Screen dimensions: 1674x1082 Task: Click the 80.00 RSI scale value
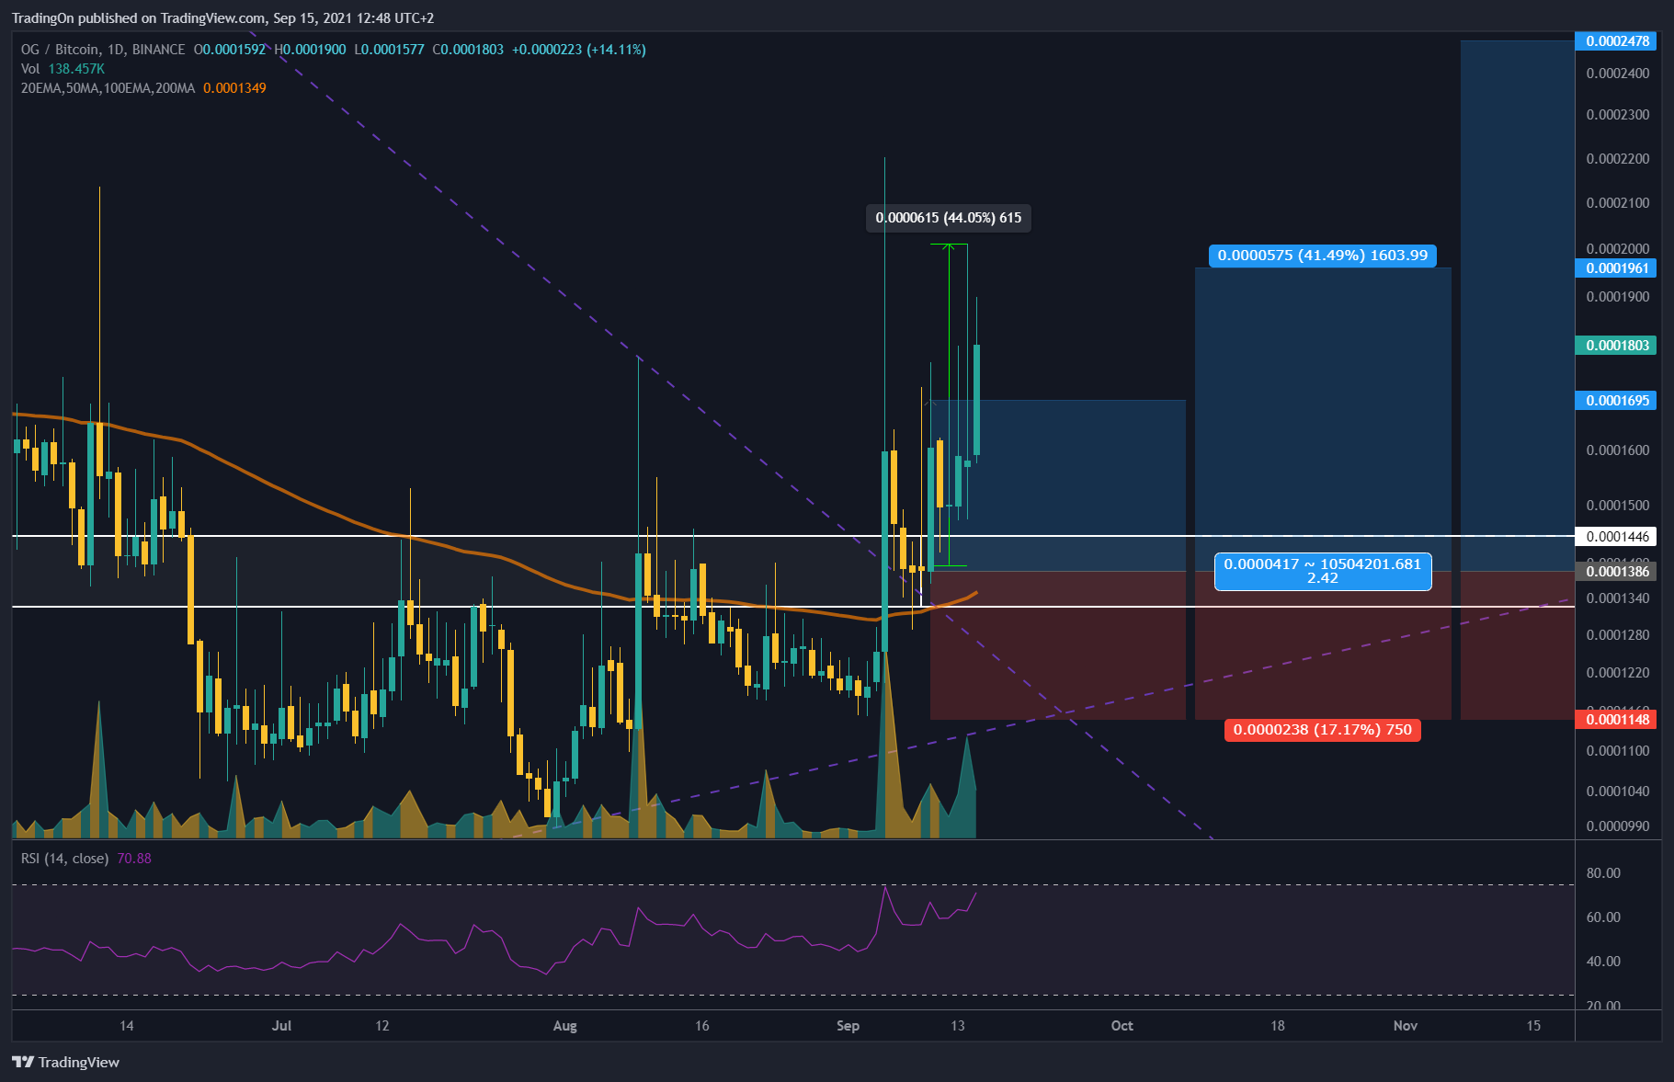(1603, 873)
